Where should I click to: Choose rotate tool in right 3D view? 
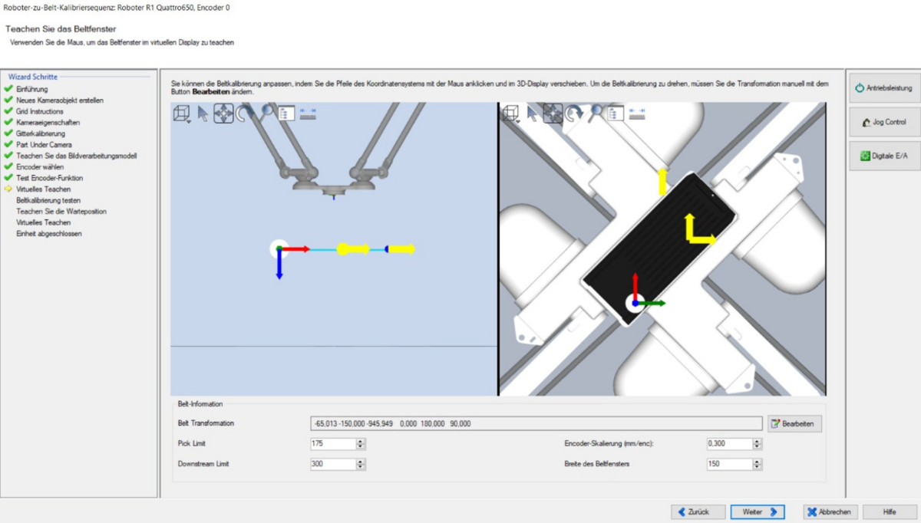[x=574, y=114]
